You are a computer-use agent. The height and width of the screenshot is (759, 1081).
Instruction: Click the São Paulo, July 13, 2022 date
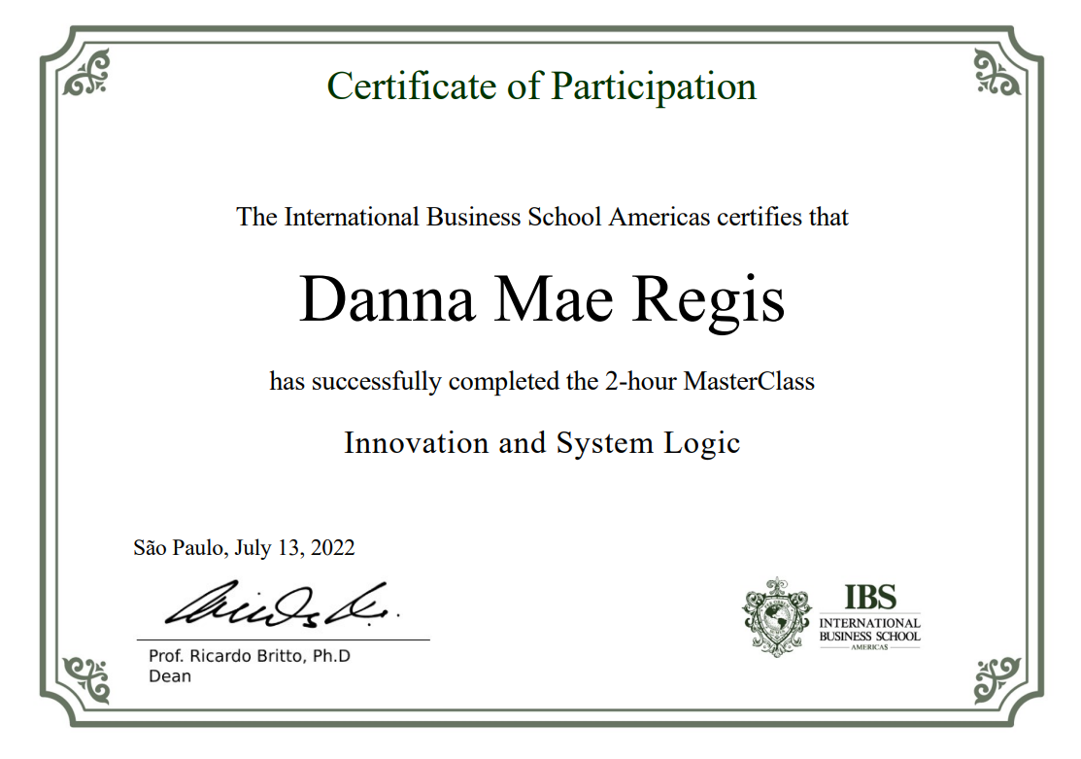[x=245, y=548]
